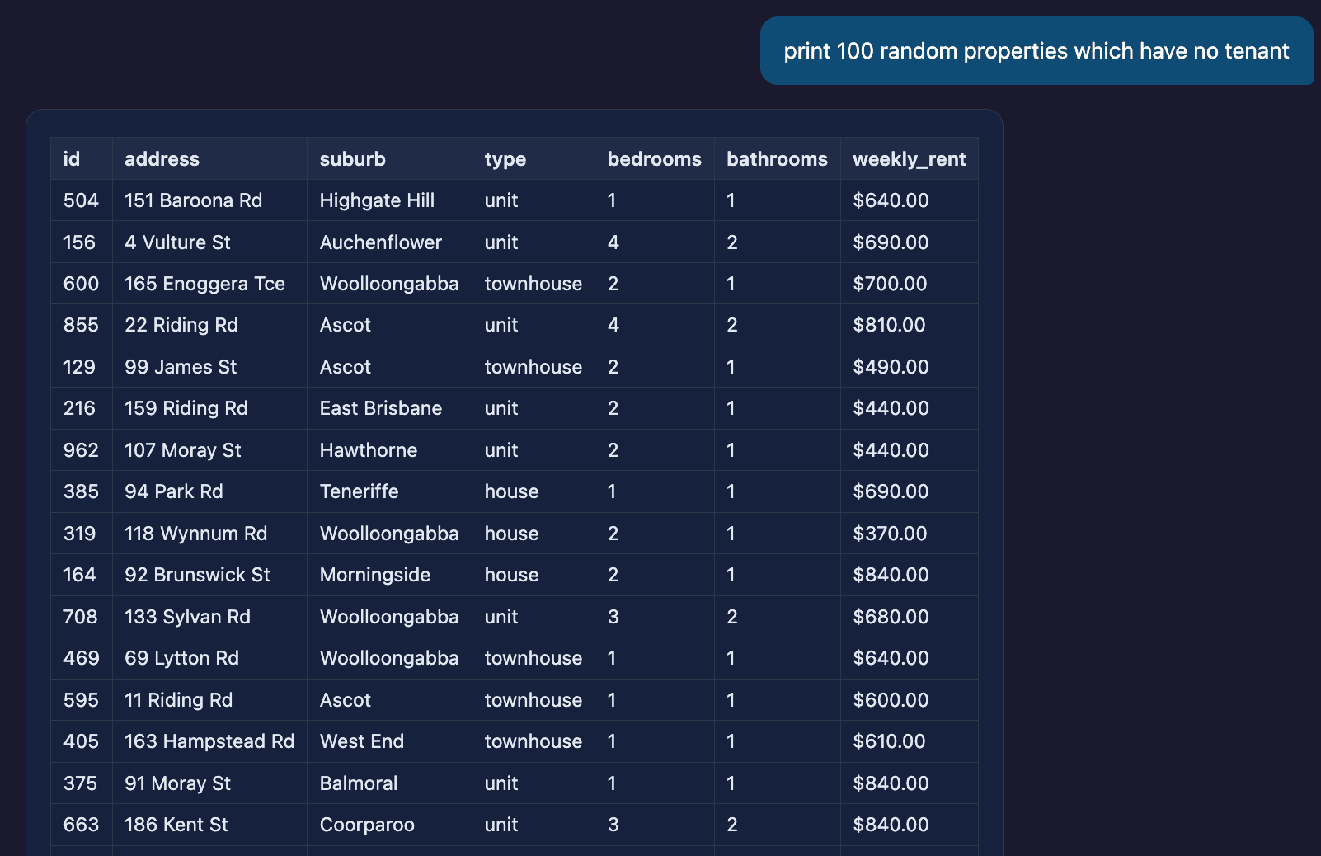Image resolution: width=1321 pixels, height=856 pixels.
Task: Click id cell '663'
Action: 81,825
